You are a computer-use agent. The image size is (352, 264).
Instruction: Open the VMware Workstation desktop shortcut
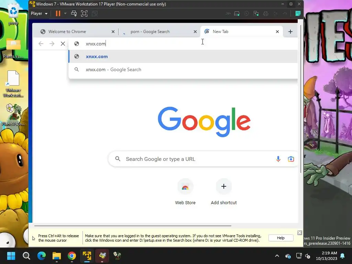tap(13, 84)
